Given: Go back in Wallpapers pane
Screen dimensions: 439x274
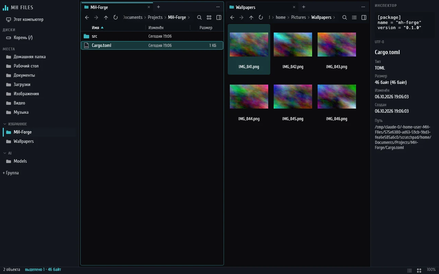Looking at the screenshot, I should coord(232,17).
